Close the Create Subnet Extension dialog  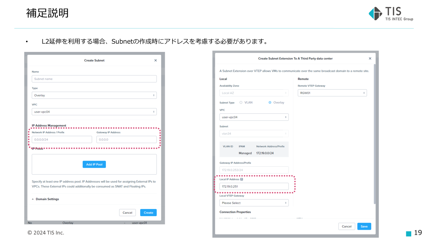coord(370,58)
